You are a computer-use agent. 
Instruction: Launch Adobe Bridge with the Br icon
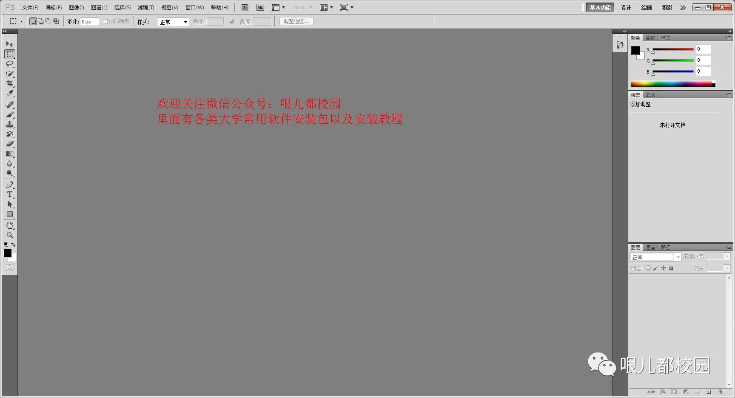point(245,7)
